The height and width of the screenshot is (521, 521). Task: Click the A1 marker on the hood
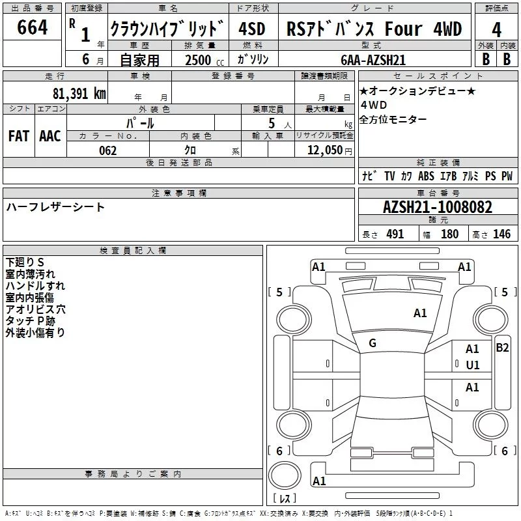point(420,313)
